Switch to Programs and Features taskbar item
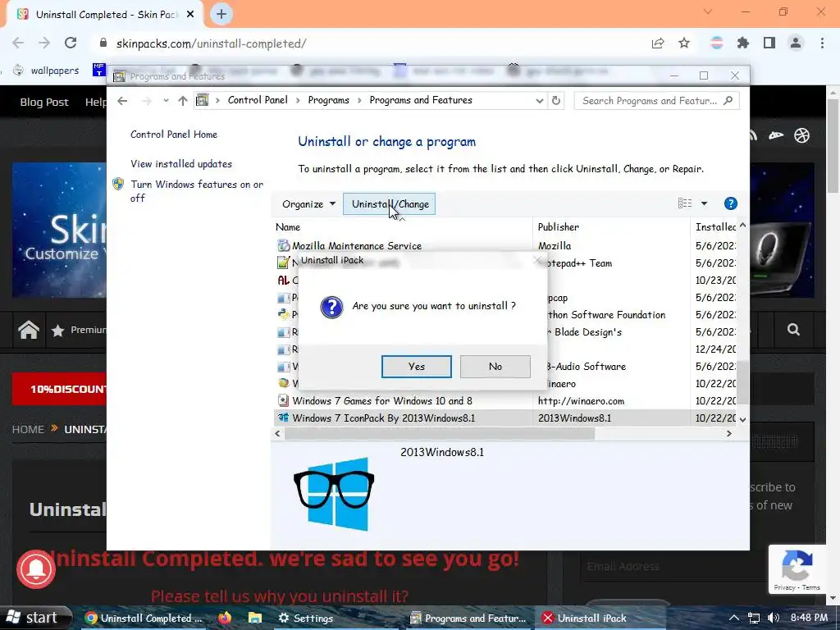This screenshot has width=840, height=630. tap(468, 619)
